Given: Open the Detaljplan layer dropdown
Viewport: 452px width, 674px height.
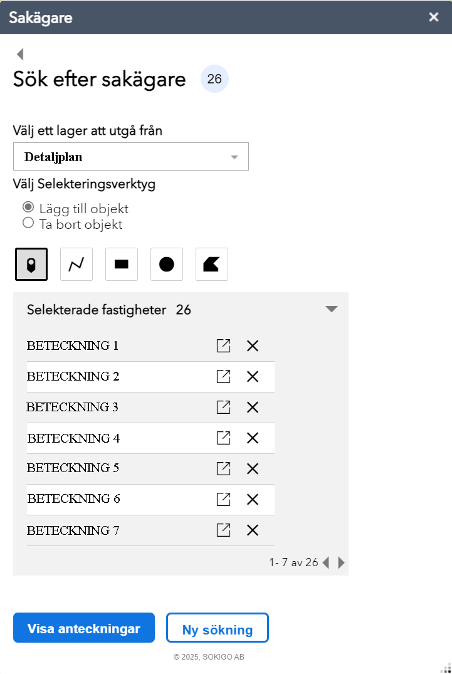Looking at the screenshot, I should 131,157.
